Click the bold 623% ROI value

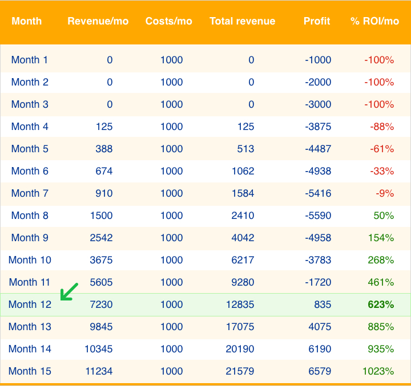tap(380, 304)
